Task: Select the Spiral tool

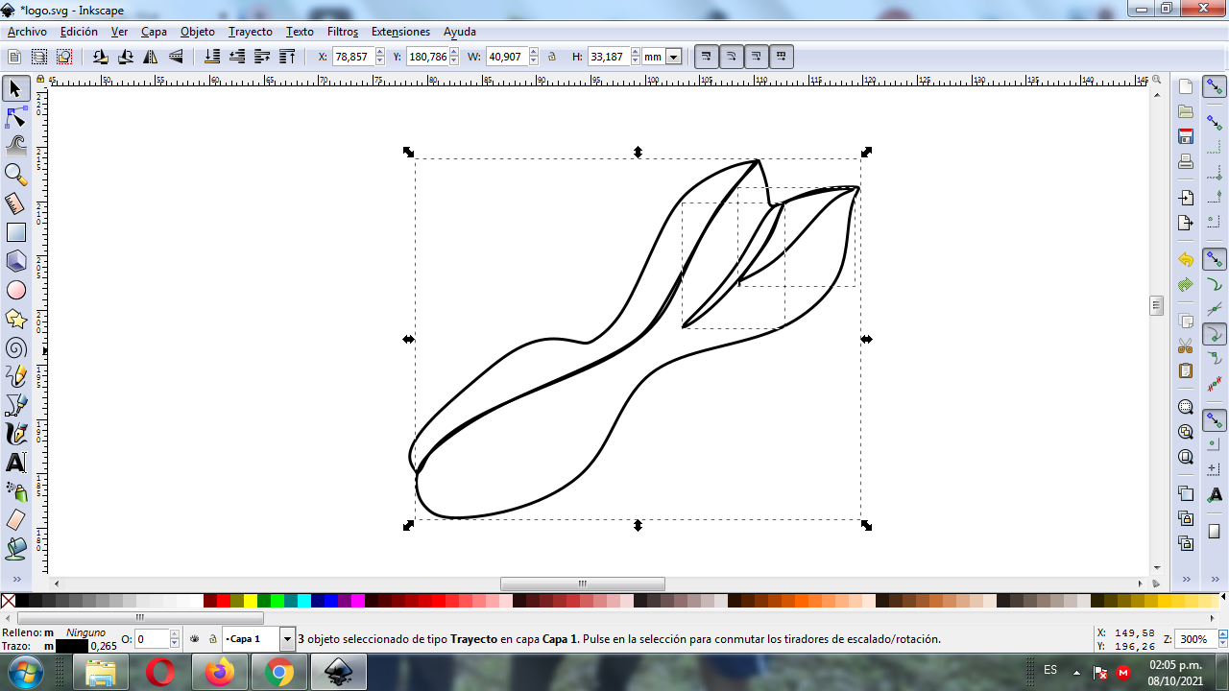Action: tap(15, 347)
